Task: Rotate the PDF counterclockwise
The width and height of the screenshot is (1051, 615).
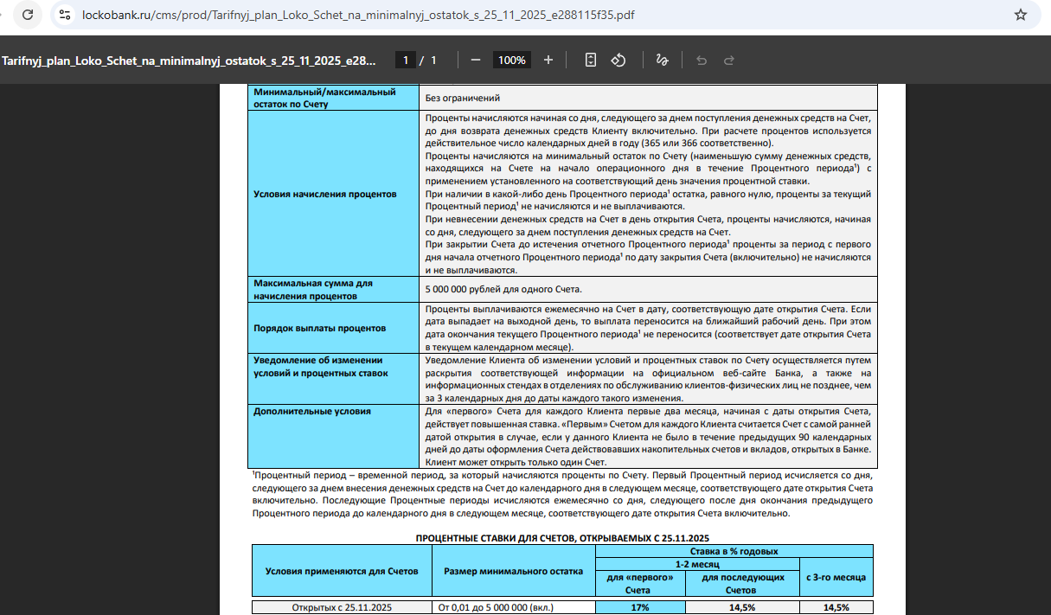Action: click(x=618, y=60)
